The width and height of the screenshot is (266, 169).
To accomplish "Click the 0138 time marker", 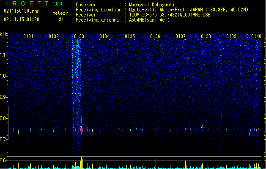I will [206, 36].
